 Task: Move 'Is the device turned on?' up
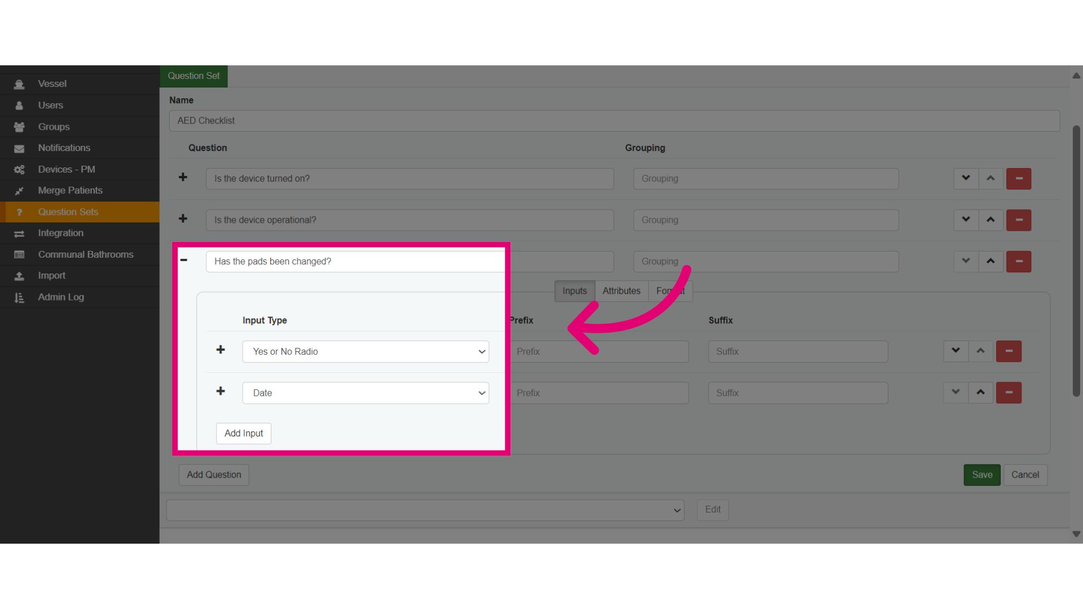click(990, 178)
